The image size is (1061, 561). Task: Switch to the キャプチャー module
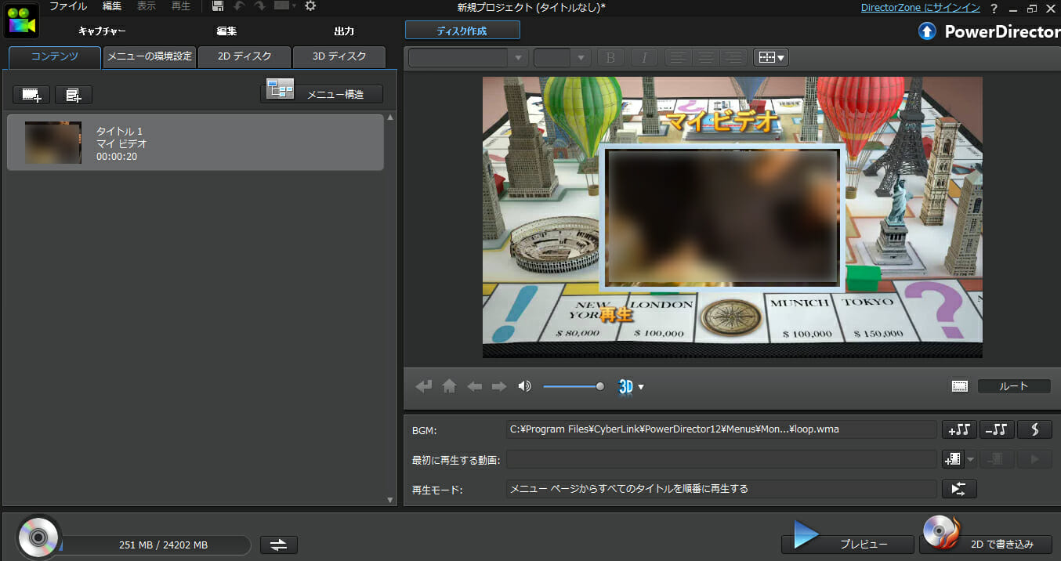102,31
